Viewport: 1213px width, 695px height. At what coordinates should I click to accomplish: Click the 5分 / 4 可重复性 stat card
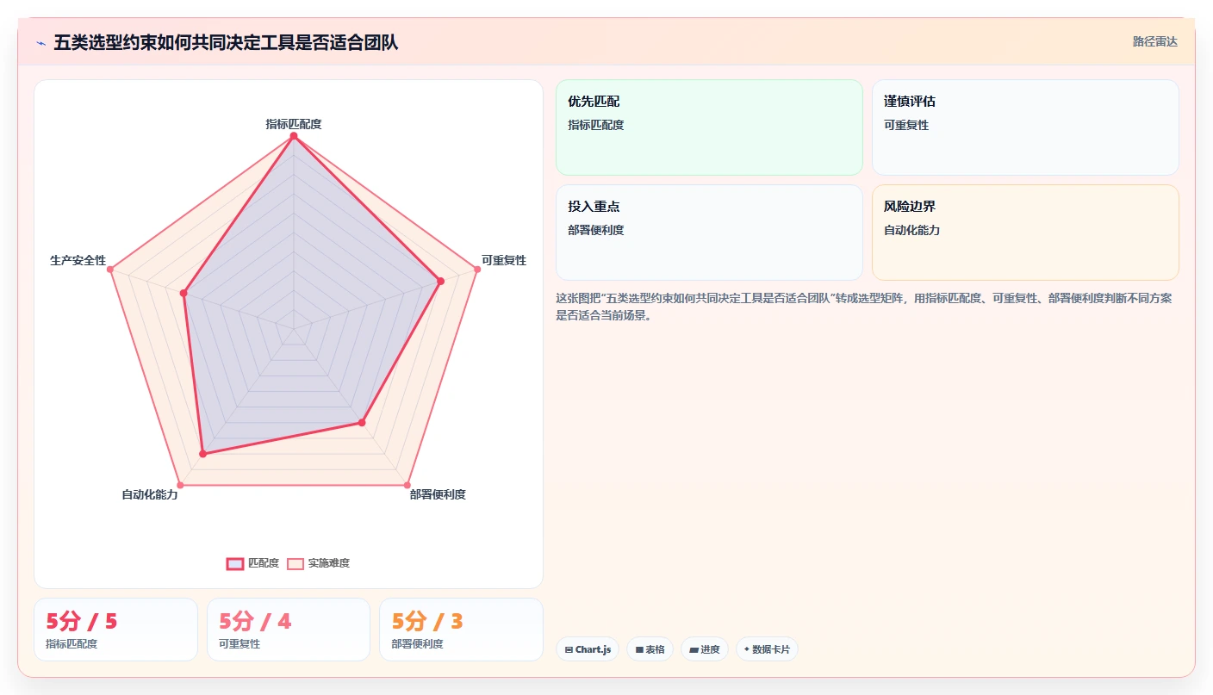click(x=289, y=630)
